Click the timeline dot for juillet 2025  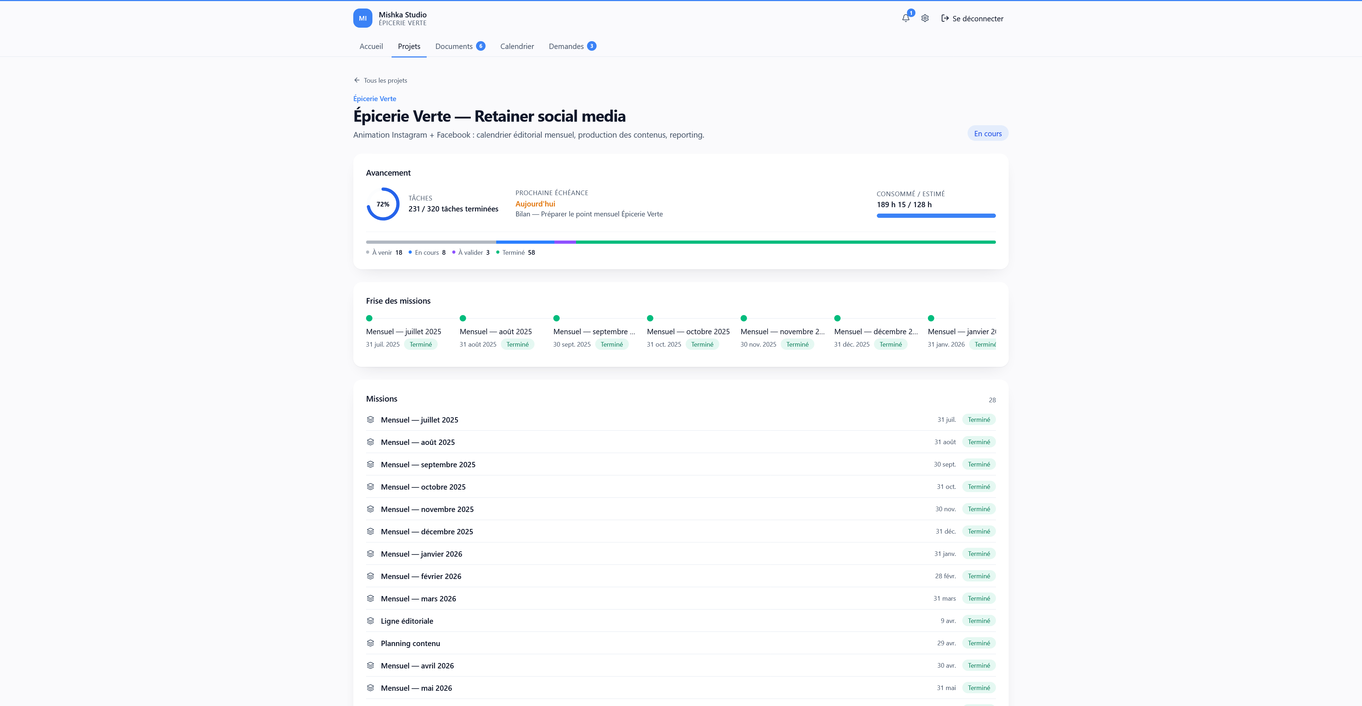pyautogui.click(x=369, y=318)
